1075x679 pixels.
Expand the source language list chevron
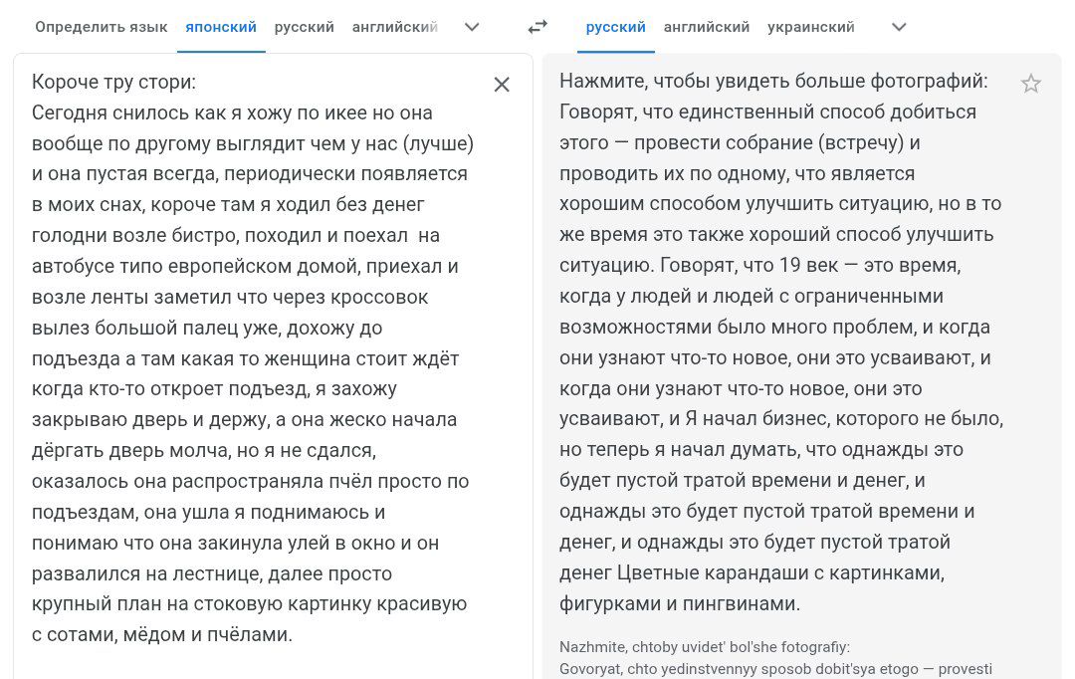pyautogui.click(x=472, y=28)
